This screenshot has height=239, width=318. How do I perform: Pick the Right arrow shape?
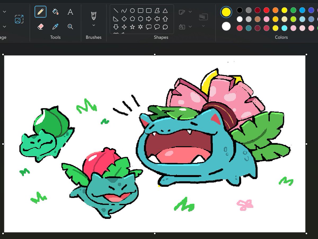click(x=149, y=19)
